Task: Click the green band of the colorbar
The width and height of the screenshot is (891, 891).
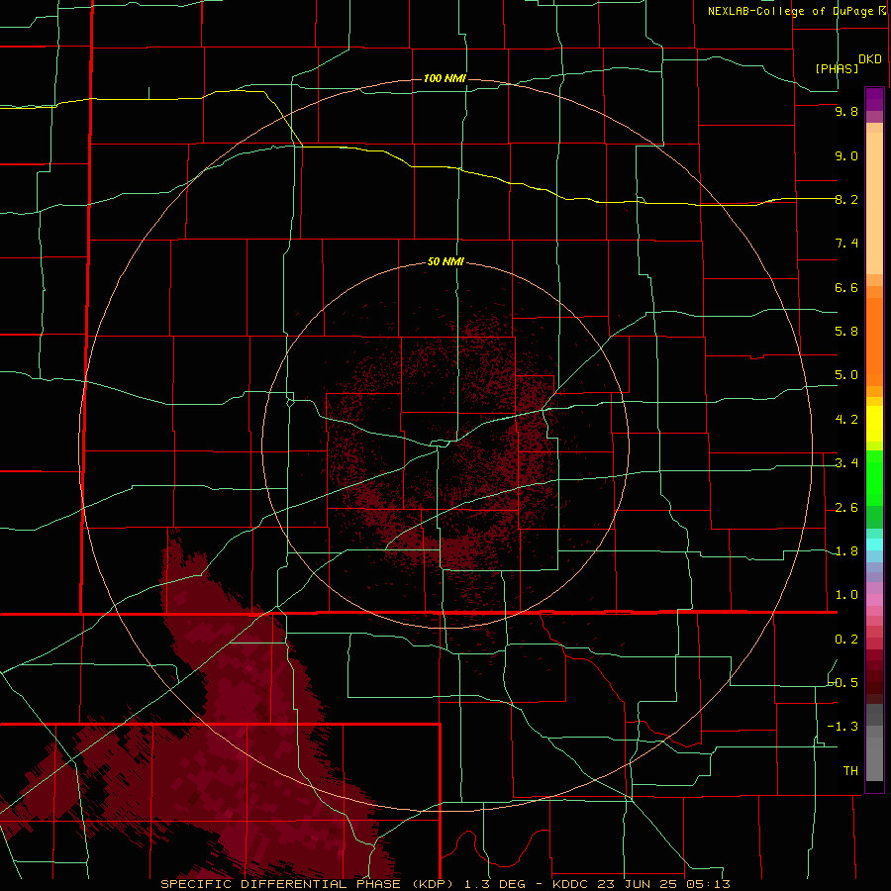Action: (874, 477)
